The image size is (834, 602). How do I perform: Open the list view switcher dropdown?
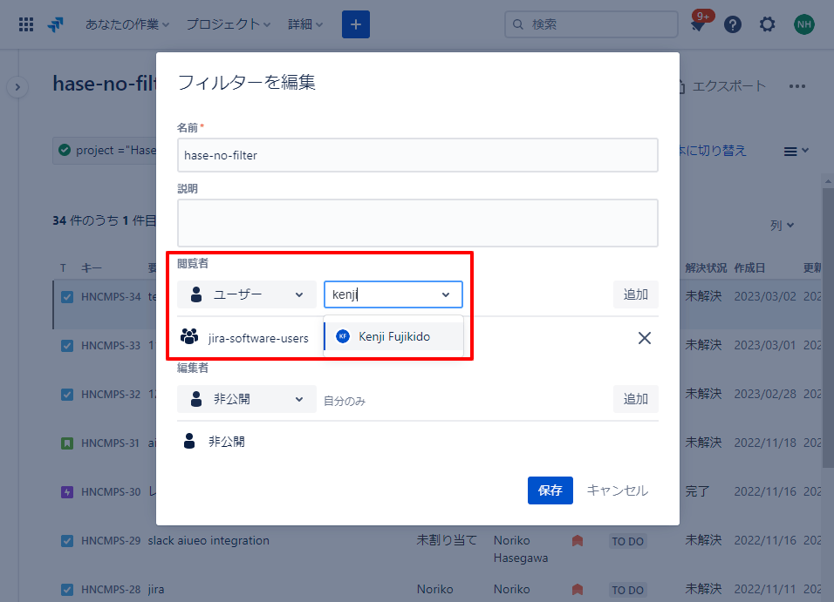pyautogui.click(x=796, y=152)
